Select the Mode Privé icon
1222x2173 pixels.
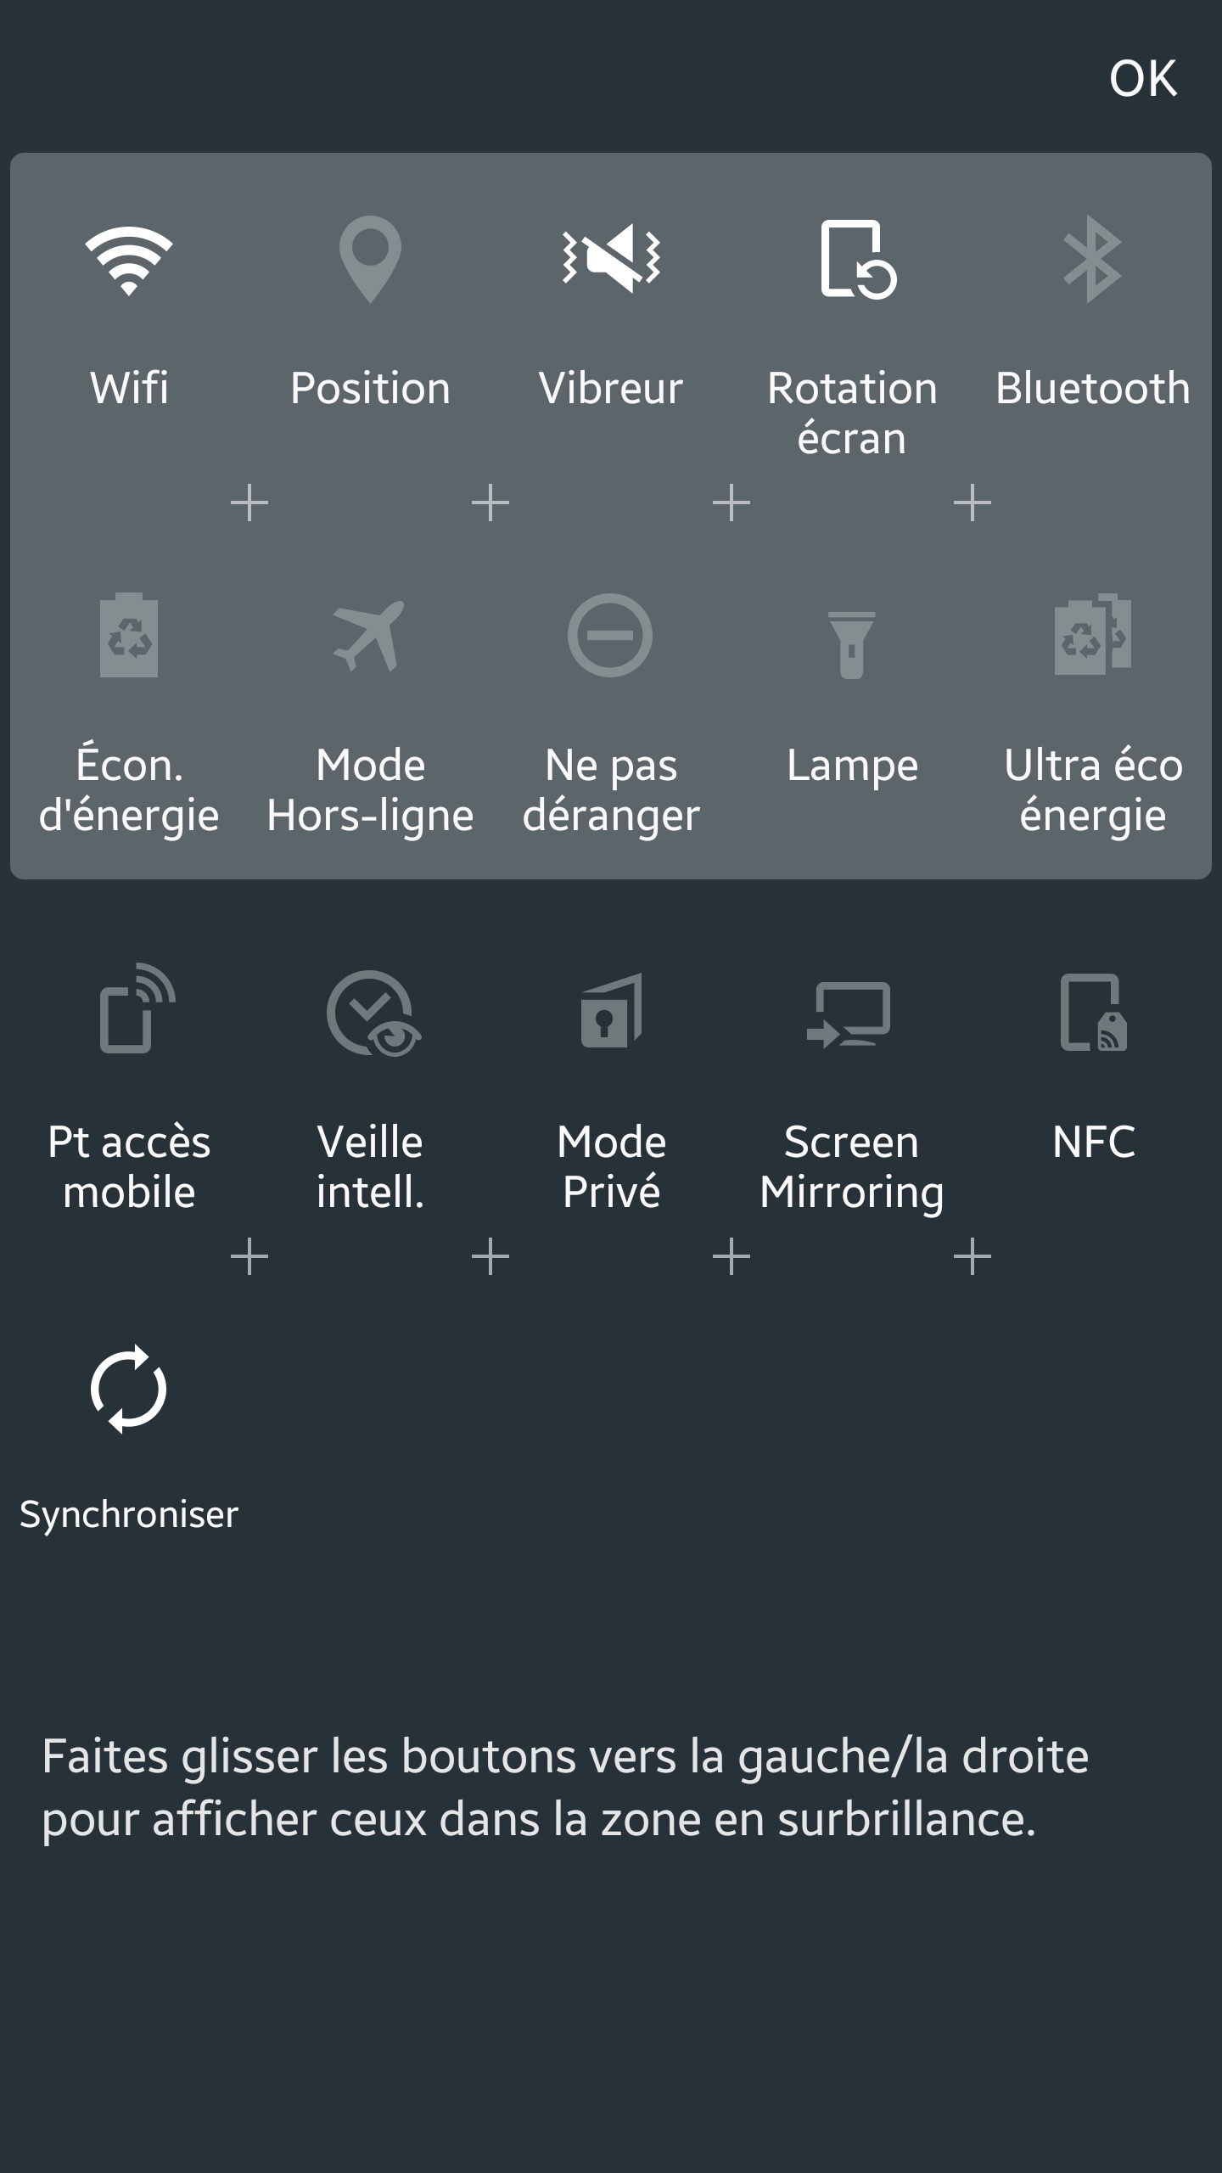[x=611, y=1012]
